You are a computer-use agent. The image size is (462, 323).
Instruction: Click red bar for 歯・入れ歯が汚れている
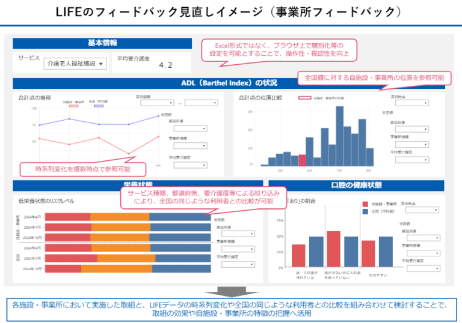coord(298,256)
